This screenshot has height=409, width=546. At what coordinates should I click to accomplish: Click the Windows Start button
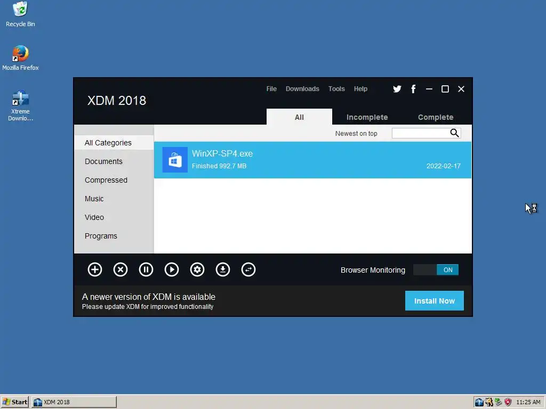click(15, 402)
